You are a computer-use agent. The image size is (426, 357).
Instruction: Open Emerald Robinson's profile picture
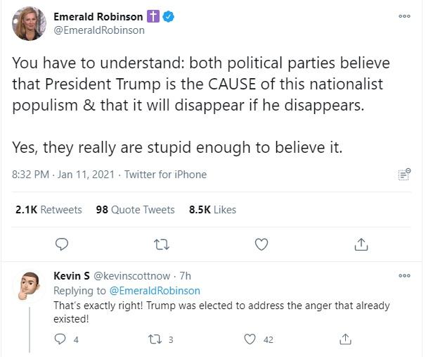coord(30,24)
